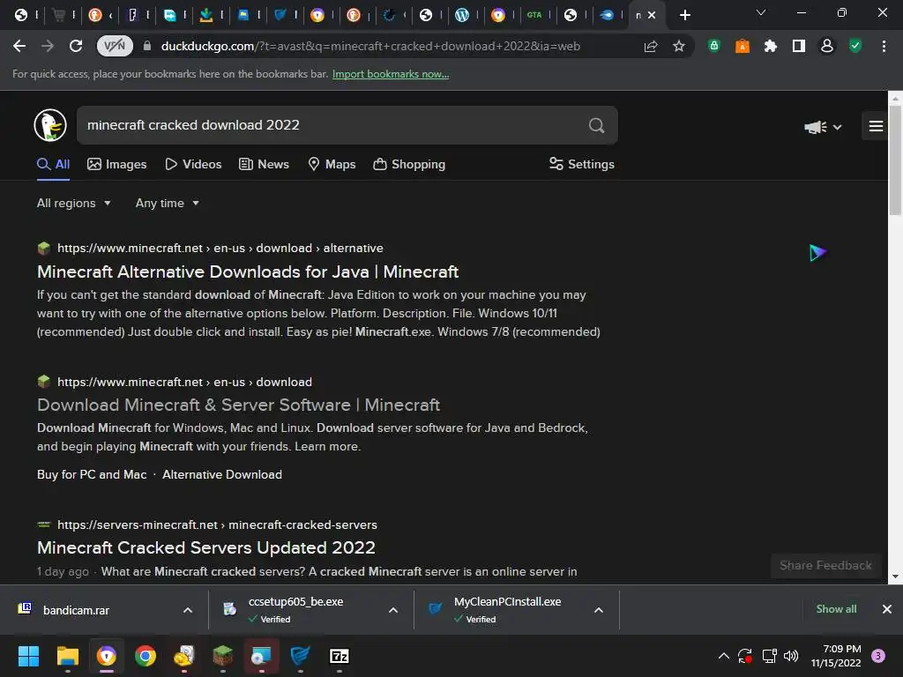Open the extensions puzzle menu
The width and height of the screenshot is (903, 677).
pos(771,46)
